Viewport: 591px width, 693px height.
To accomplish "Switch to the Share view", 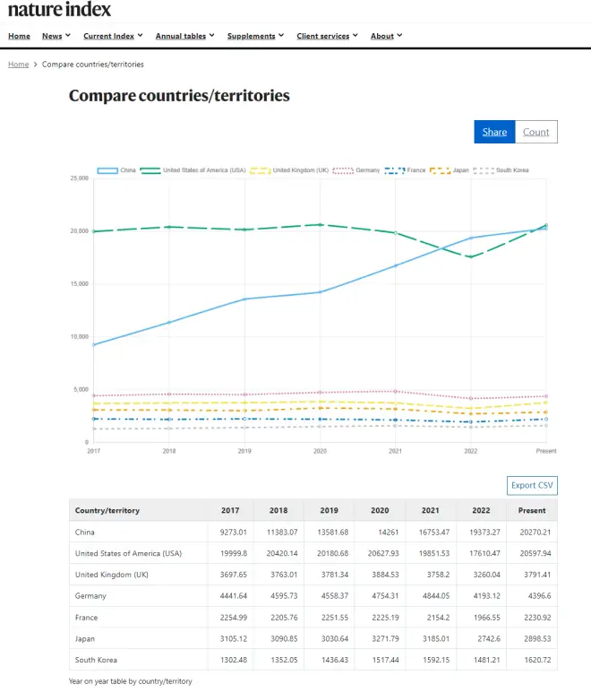I will (494, 132).
